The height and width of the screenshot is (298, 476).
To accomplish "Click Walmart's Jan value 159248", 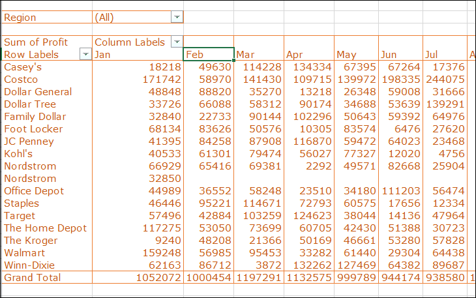I will pyautogui.click(x=162, y=253).
